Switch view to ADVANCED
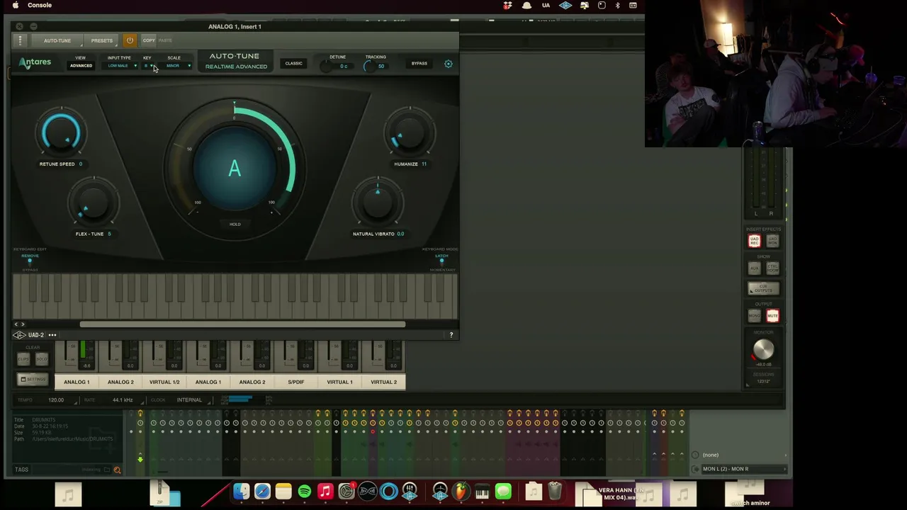The image size is (907, 510). (81, 66)
